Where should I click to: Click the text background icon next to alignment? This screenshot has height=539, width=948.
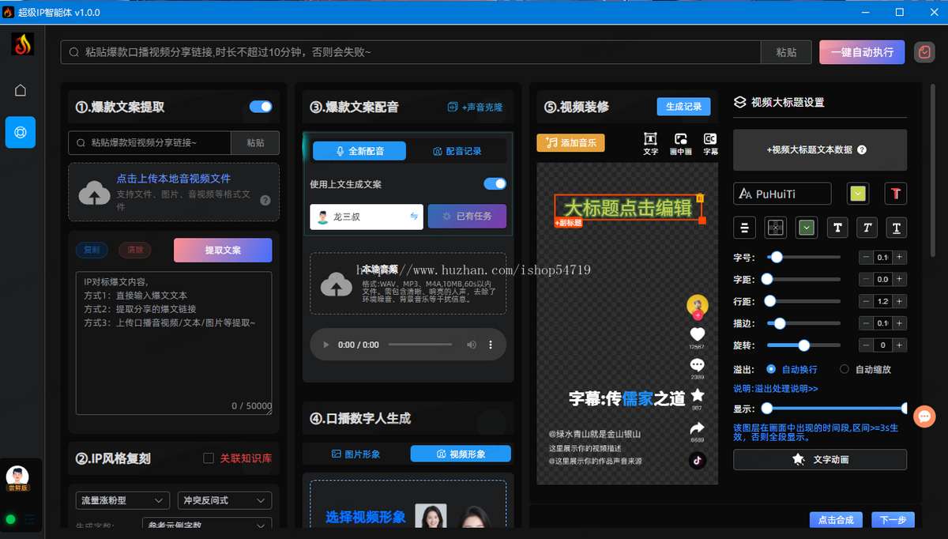(776, 228)
